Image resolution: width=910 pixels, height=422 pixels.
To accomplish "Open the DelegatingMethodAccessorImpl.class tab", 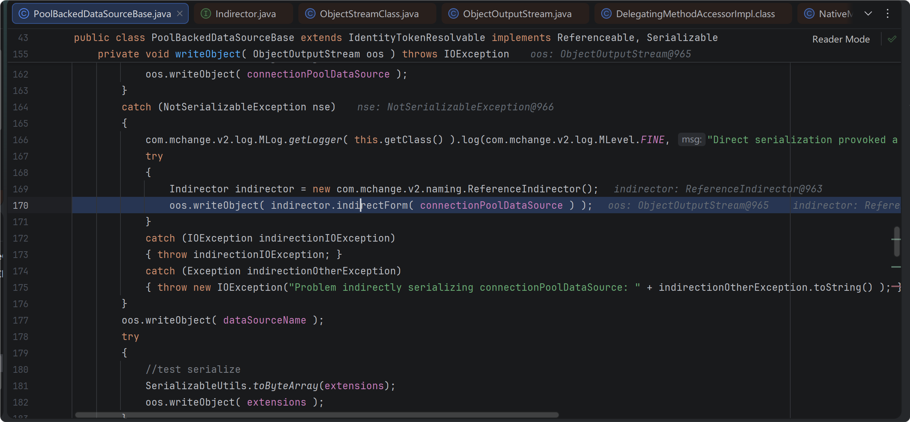I will coord(693,14).
